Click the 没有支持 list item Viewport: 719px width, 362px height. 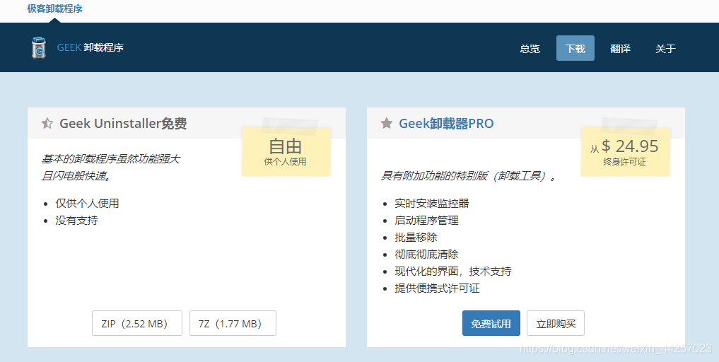[x=76, y=220]
